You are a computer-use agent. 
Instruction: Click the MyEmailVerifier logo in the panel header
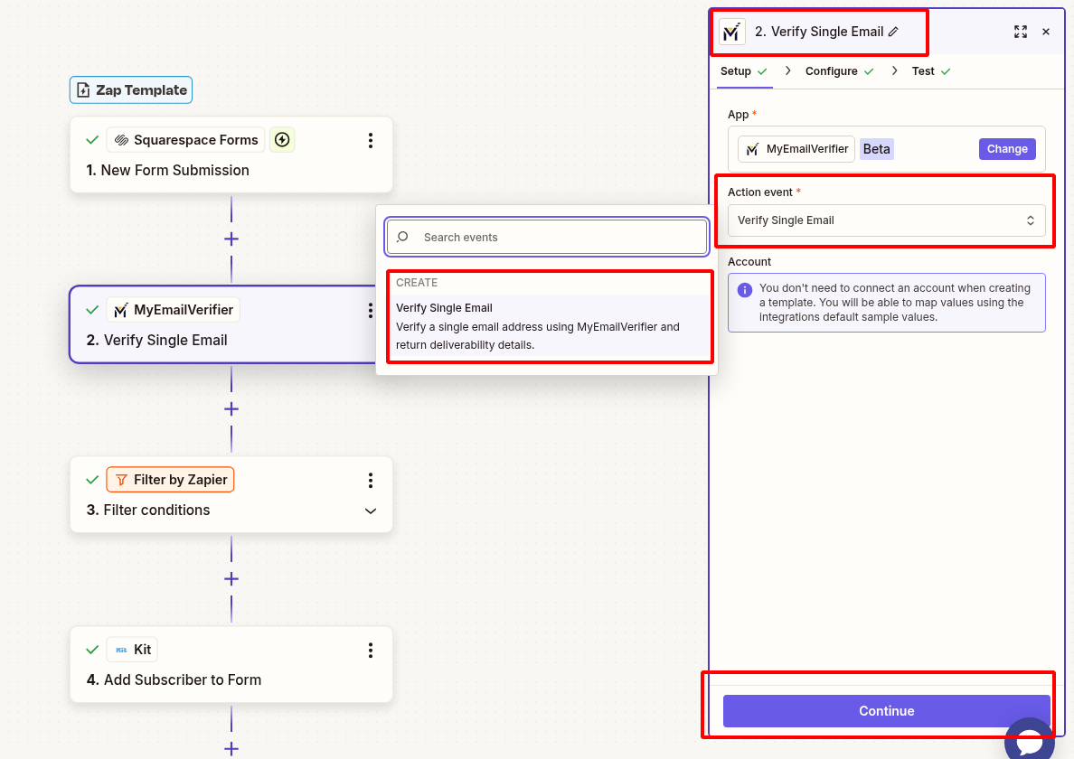click(731, 32)
